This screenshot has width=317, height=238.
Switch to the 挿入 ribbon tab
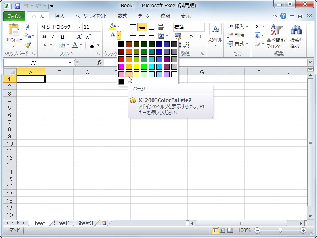59,16
